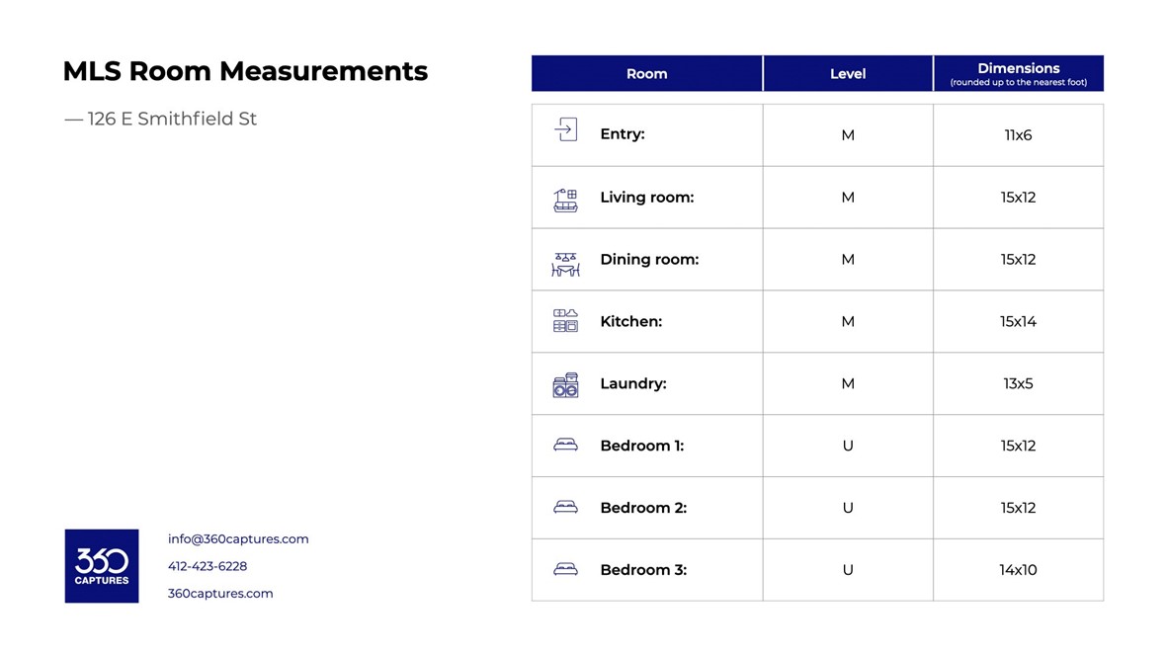Click the 15x14 Kitchen dimensions cell
The width and height of the screenshot is (1168, 656).
(x=1018, y=322)
